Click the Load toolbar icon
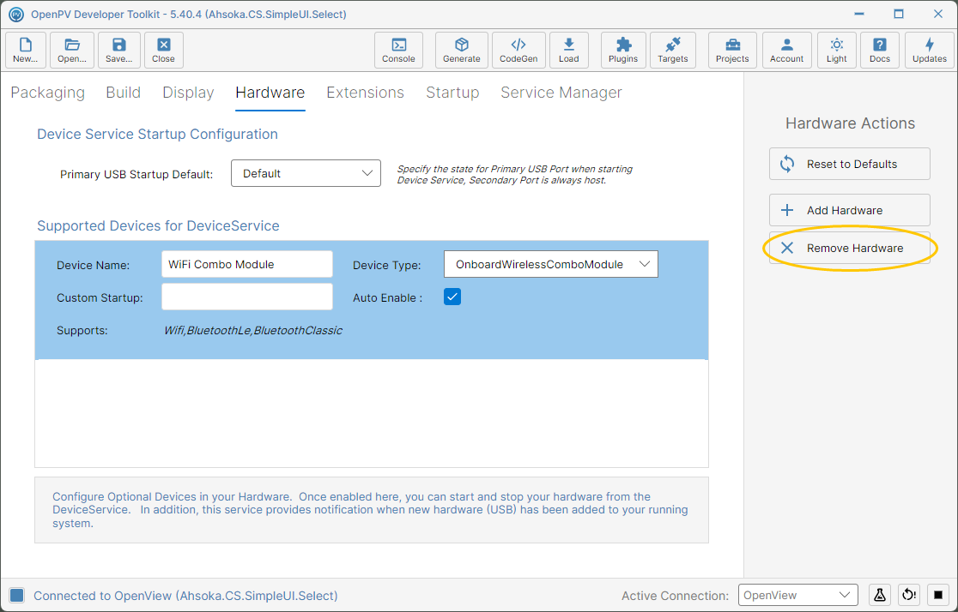This screenshot has height=612, width=958. point(569,50)
